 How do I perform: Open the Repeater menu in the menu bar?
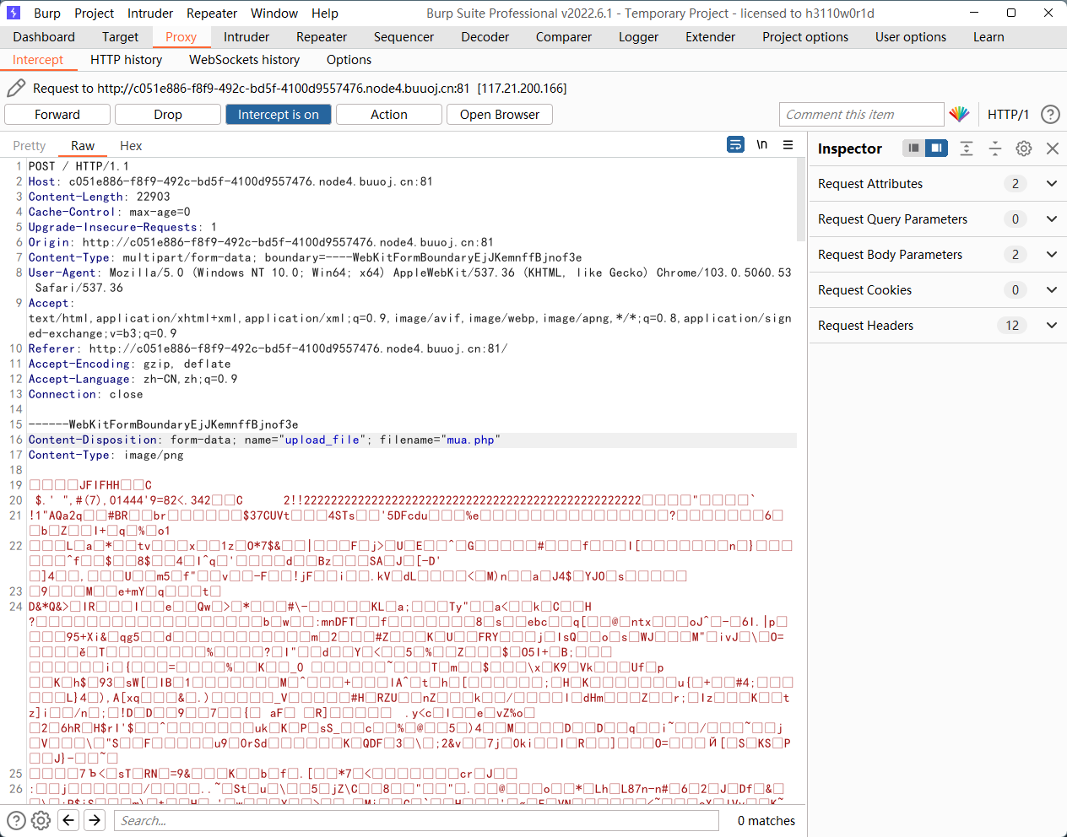212,13
